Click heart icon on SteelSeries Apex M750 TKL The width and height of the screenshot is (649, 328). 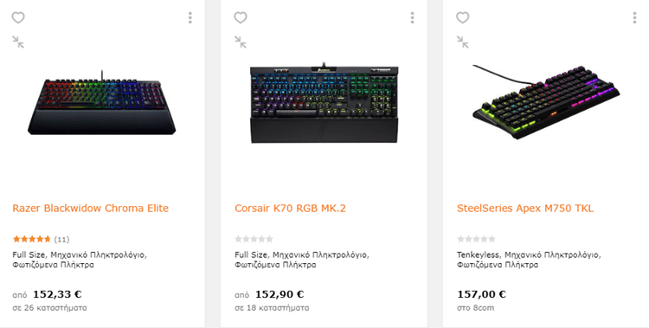(x=463, y=18)
